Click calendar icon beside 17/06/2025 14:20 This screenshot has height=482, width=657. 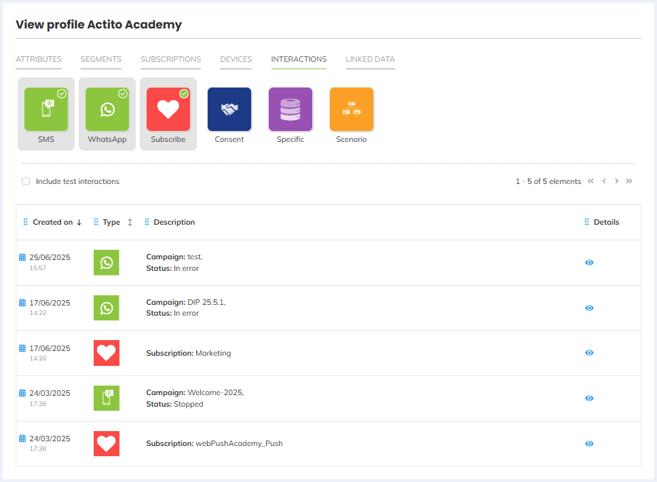click(x=22, y=348)
